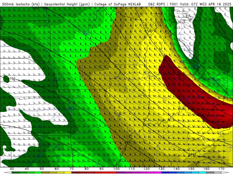Click the 60 value on the color scale
This screenshot has height=174, width=233.
point(57,169)
